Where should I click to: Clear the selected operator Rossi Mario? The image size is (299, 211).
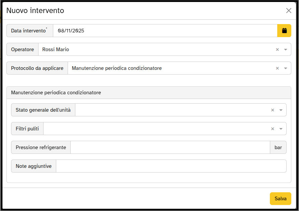point(277,49)
